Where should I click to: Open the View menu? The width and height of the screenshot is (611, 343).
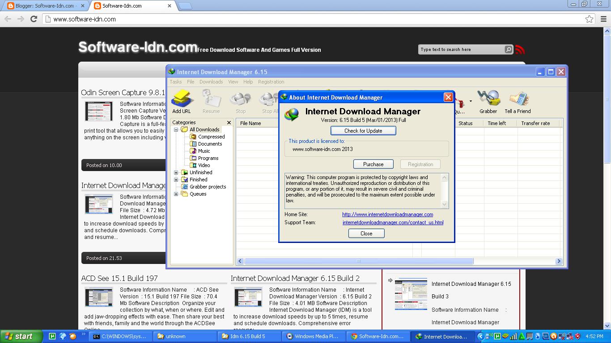233,82
